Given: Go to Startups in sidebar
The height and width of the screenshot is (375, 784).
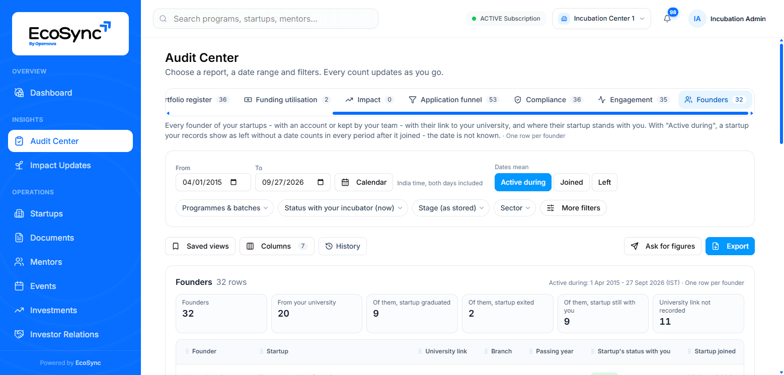Looking at the screenshot, I should (70, 213).
